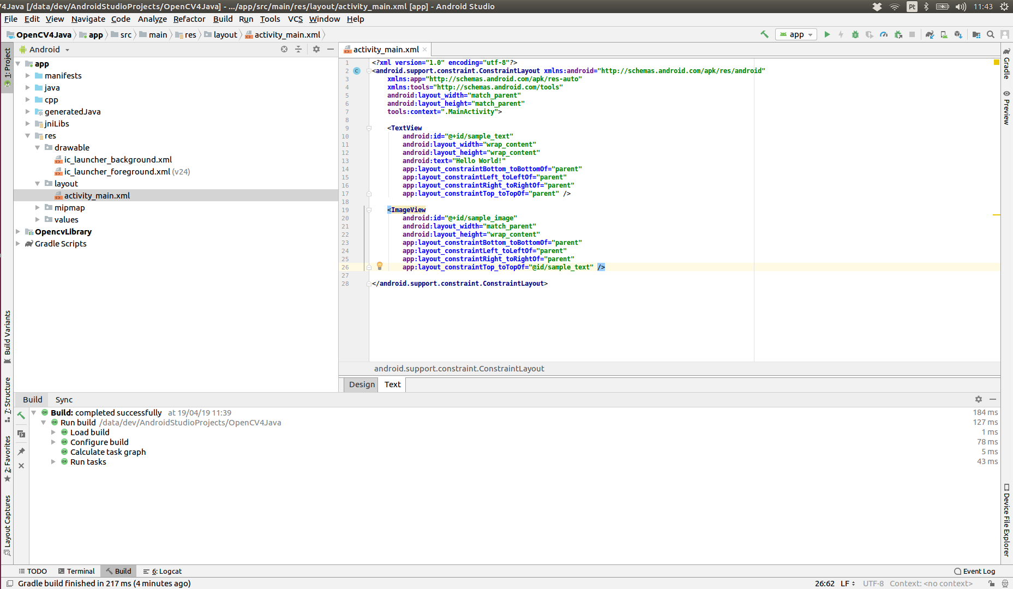Open the Refactor menu
Viewport: 1013px width, 589px height.
pos(189,19)
